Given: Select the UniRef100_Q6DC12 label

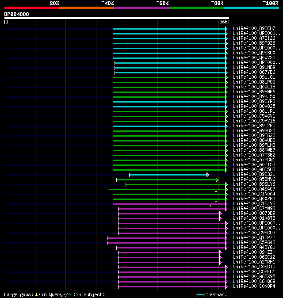Looking at the screenshot, I should pos(254,257).
